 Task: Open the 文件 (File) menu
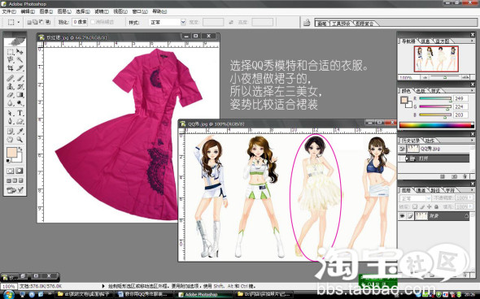9,11
